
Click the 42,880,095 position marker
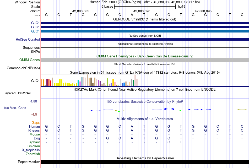point(203,11)
